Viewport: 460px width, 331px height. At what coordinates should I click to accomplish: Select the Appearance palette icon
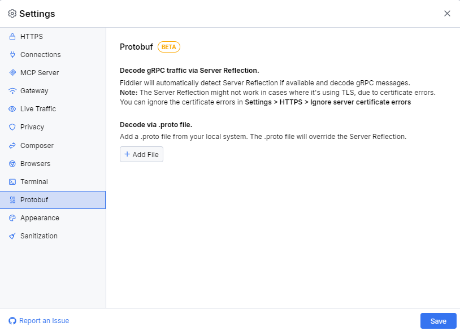12,217
